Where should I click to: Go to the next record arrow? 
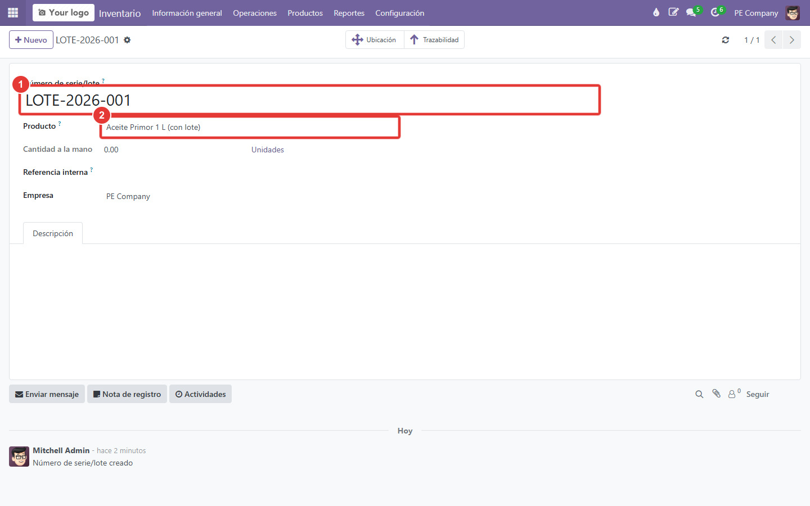pos(792,40)
